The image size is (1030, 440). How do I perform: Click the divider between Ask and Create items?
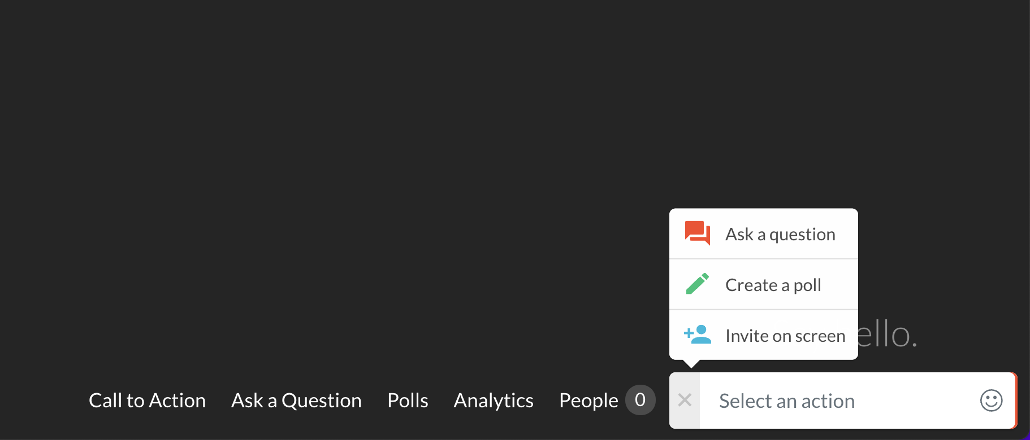[764, 259]
